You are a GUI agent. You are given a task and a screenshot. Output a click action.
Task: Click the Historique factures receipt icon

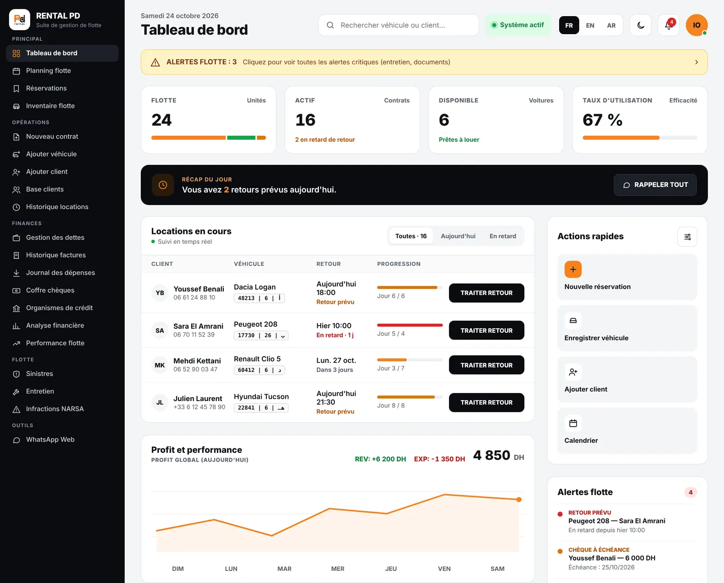point(16,255)
